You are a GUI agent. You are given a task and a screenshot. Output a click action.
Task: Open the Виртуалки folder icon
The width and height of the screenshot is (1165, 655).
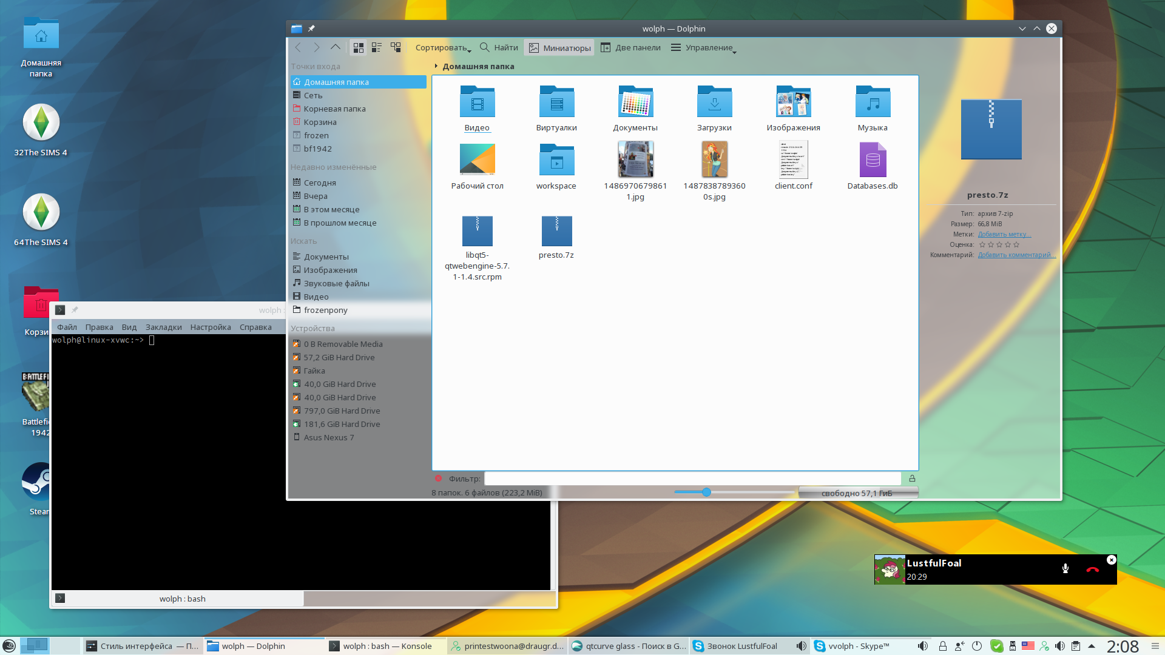(x=556, y=101)
